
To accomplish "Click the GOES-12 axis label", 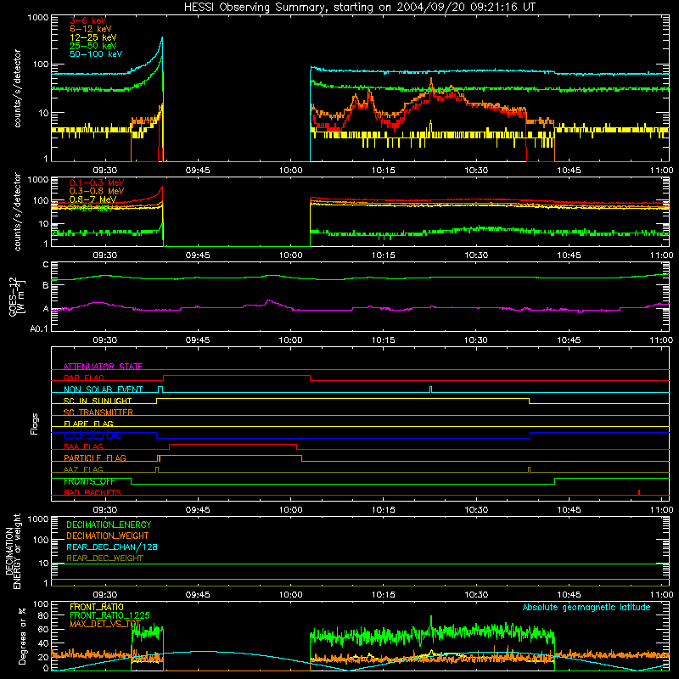I will [x=17, y=296].
